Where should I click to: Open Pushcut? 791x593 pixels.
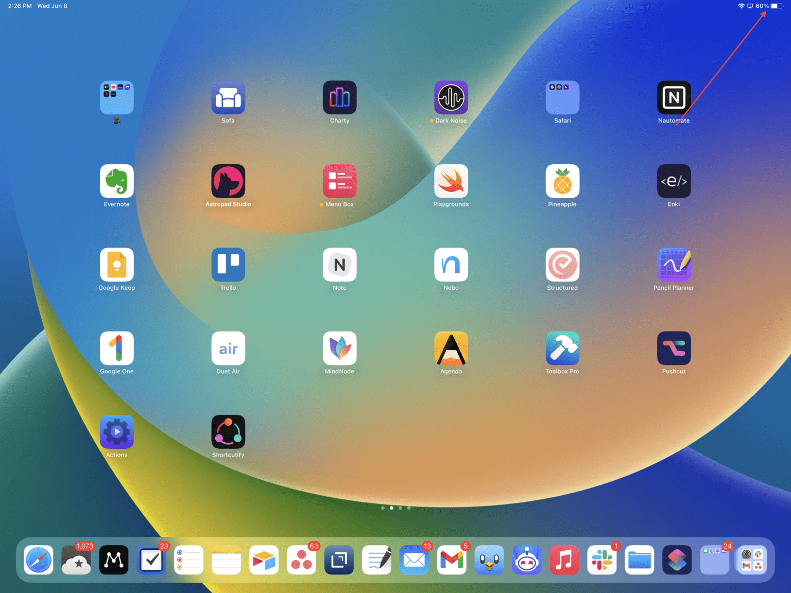[x=674, y=348]
